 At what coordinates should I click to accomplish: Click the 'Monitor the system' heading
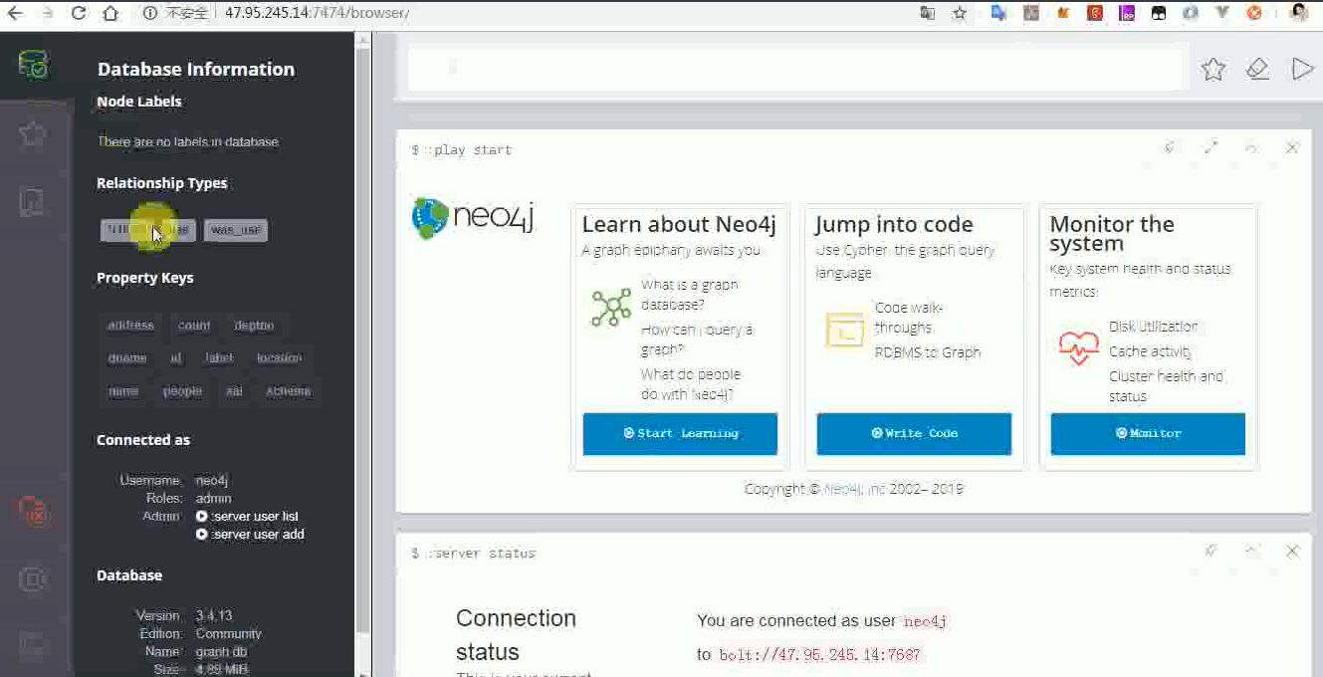tap(1112, 234)
